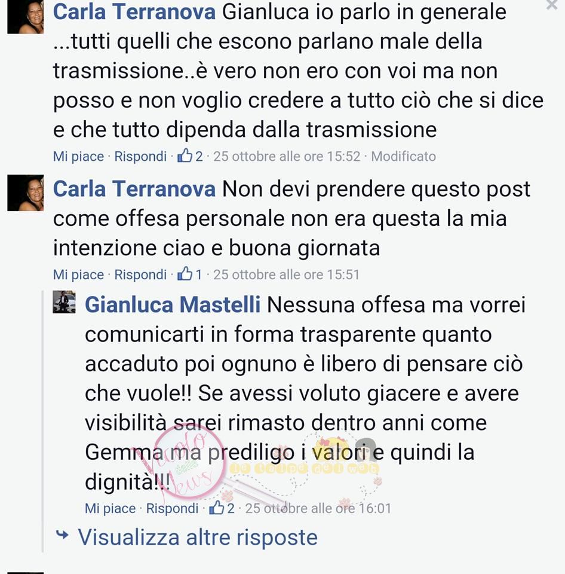
Task: Click timestamp 25 ottobre alle ore 16:01
Action: pyautogui.click(x=318, y=508)
